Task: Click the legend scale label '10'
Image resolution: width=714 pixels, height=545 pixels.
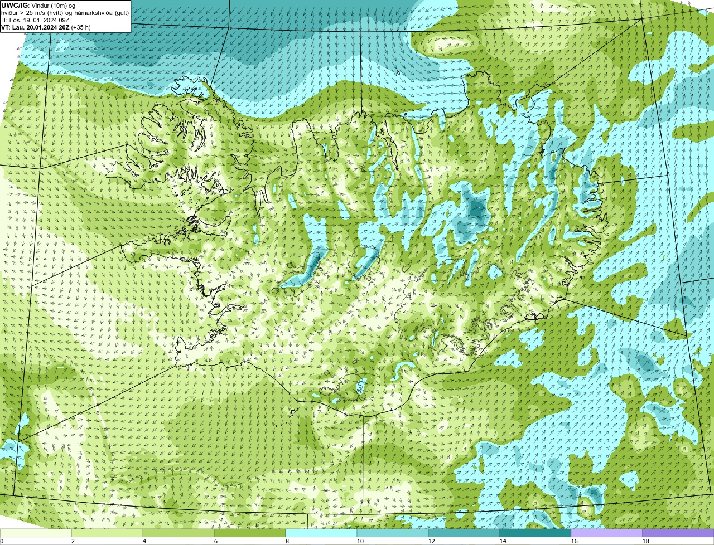Action: [360, 541]
